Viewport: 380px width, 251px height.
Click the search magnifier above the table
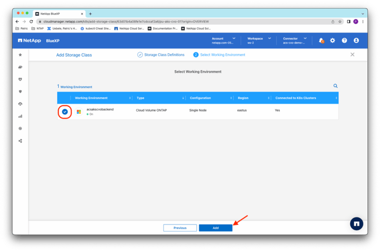[335, 86]
